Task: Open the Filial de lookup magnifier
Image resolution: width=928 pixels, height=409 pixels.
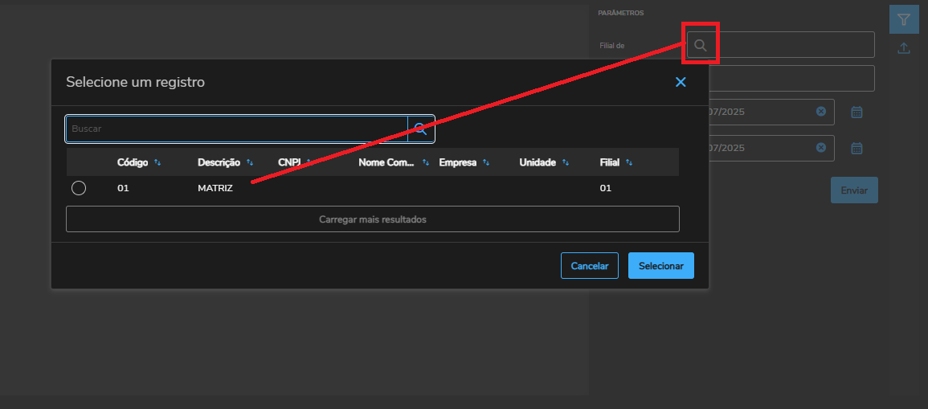Action: point(701,46)
